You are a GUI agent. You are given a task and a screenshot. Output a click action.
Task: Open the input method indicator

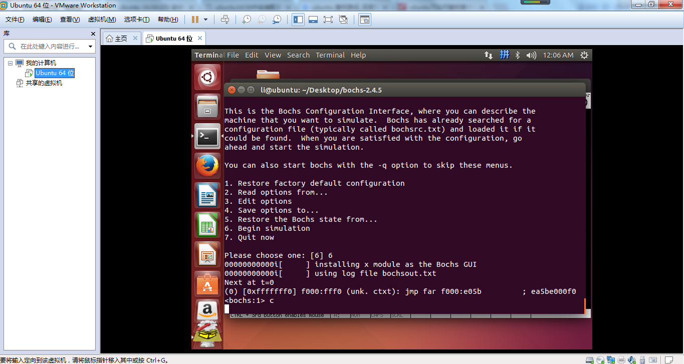click(504, 55)
